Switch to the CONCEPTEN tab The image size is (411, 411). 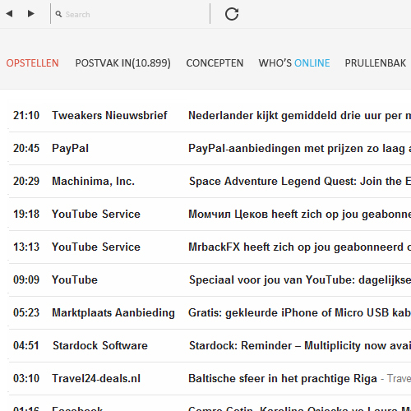[215, 63]
